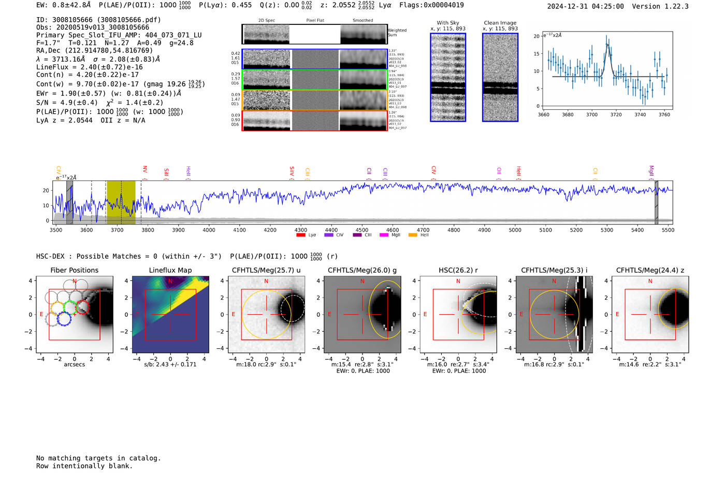Click the RA,Dec coordinates text
The height and width of the screenshot is (494, 725).
pos(95,51)
